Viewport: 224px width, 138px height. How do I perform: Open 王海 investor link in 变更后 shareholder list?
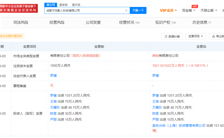pos(155,101)
